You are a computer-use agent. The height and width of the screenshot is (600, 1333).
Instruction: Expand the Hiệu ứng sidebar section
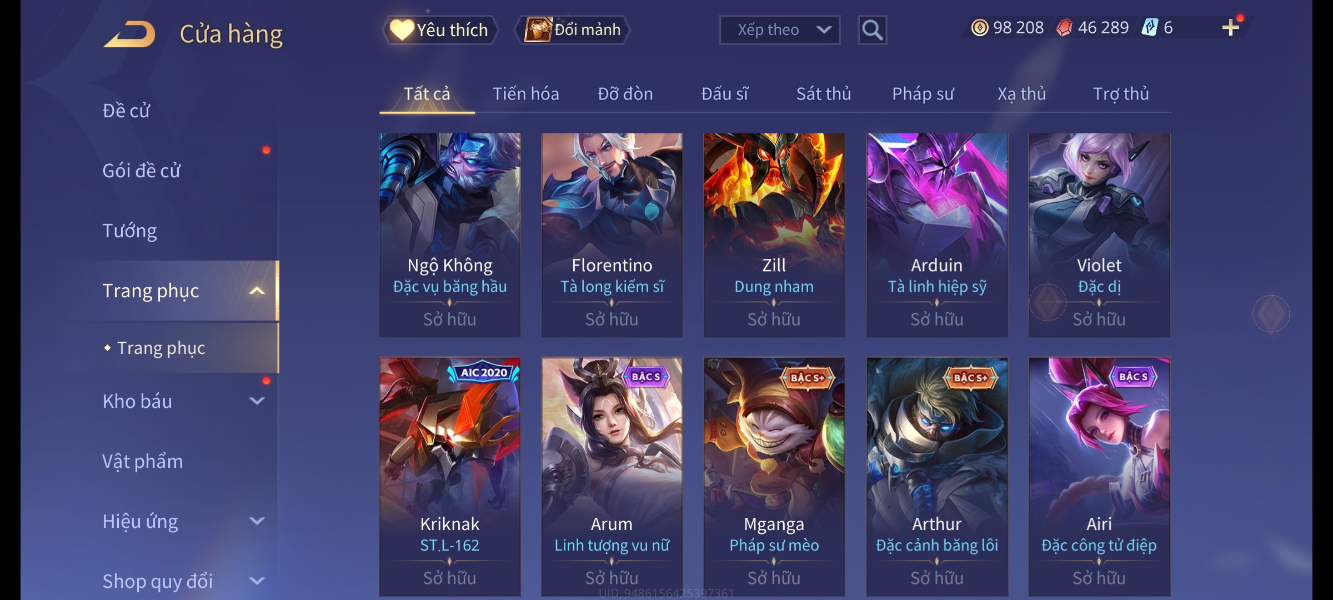click(x=257, y=521)
